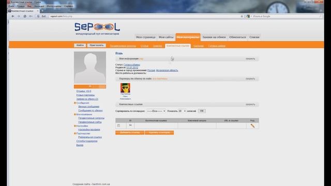331x186 pixels.
Task: Open the 'Файл' browser menu
Action: 11,6
